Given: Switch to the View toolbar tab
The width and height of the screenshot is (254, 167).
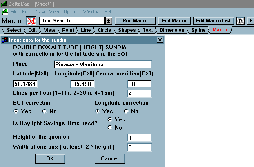Looking at the screenshot, I should [49, 30].
